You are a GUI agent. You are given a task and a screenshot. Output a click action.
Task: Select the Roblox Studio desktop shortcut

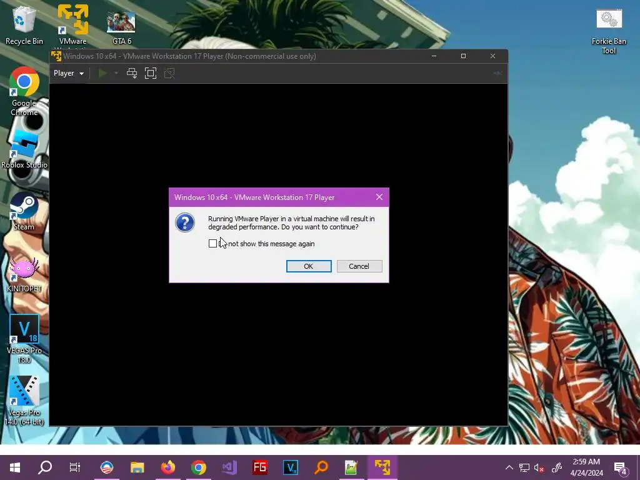[24, 149]
